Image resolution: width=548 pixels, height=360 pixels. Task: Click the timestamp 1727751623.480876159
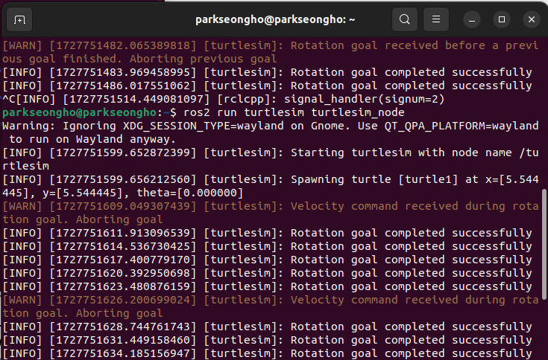123,287
